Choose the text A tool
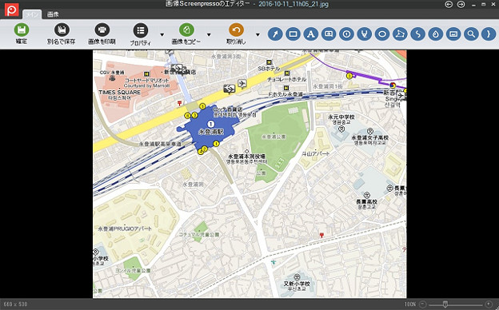Image resolution: width=499 pixels, height=310 pixels. tap(311, 34)
